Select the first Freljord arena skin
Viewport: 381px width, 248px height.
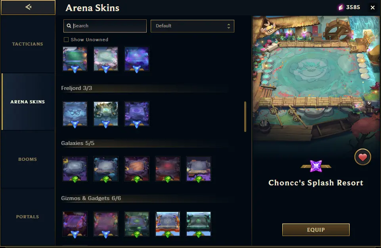coord(75,114)
